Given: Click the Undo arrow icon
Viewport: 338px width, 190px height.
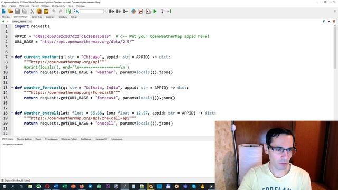Looking at the screenshot, I should [x=54, y=11].
